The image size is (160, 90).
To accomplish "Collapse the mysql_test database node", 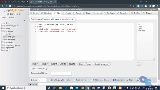I will click(x=2, y=31).
